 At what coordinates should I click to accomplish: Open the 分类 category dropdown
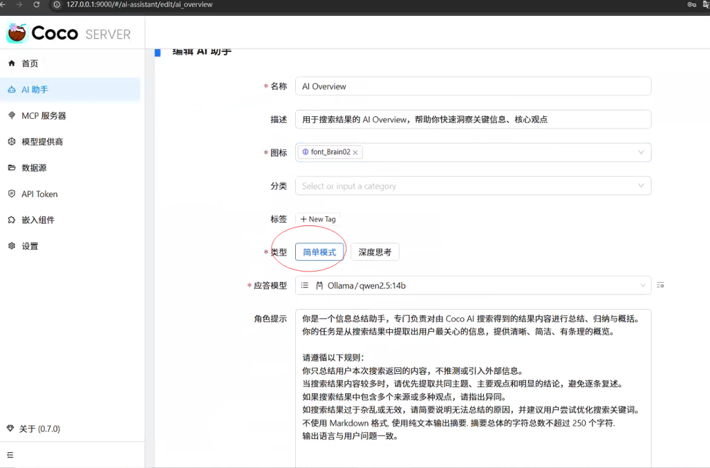(473, 186)
